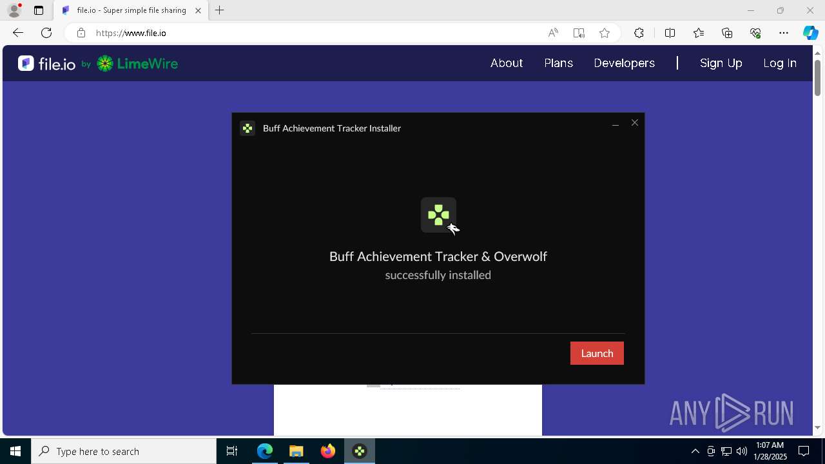The height and width of the screenshot is (464, 825).
Task: Click the file.io logo in site header
Action: click(x=46, y=63)
